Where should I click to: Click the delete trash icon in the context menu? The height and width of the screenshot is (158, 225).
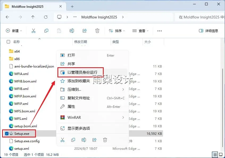(x=105, y=140)
